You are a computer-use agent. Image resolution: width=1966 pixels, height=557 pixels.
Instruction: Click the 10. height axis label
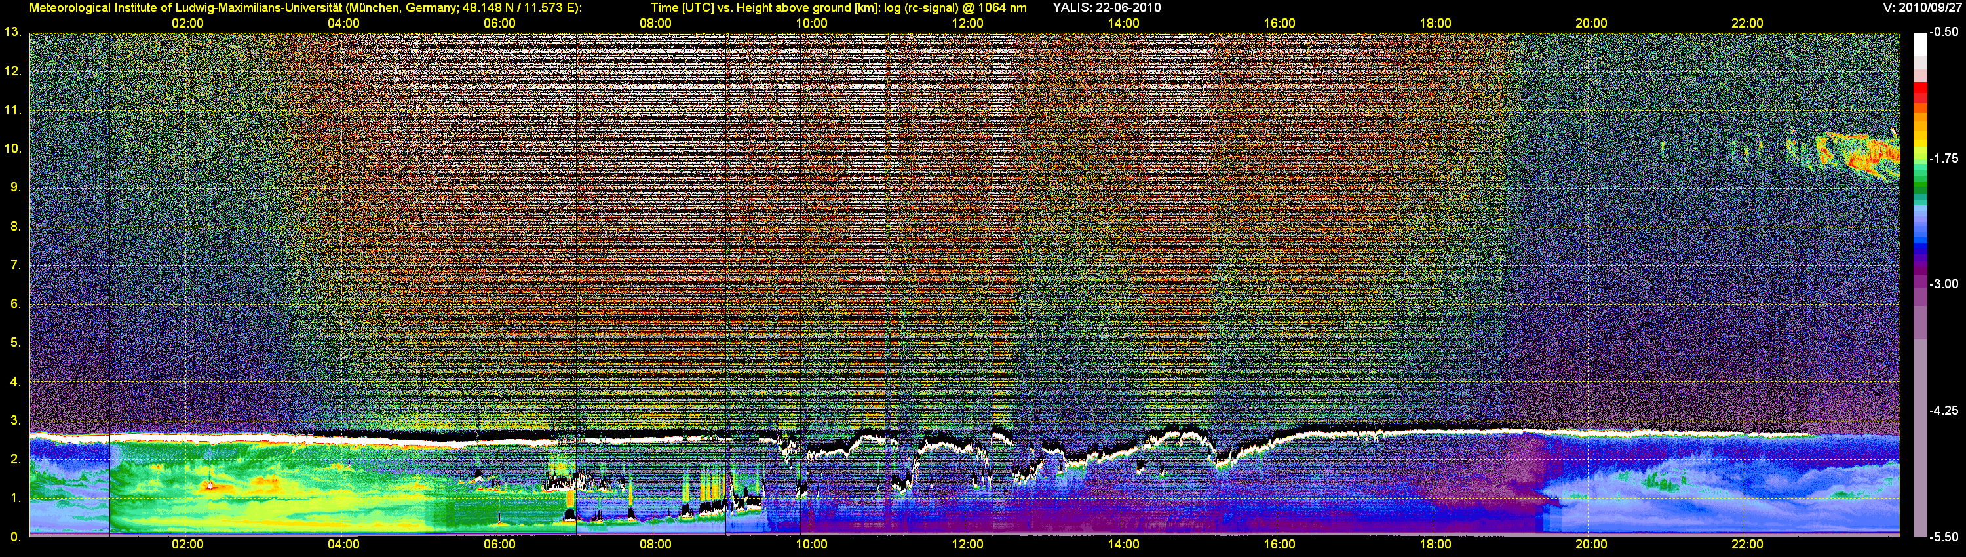point(12,148)
